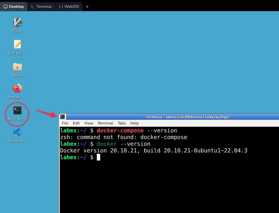
Task: Open the Tabs menu
Action: (x=122, y=123)
